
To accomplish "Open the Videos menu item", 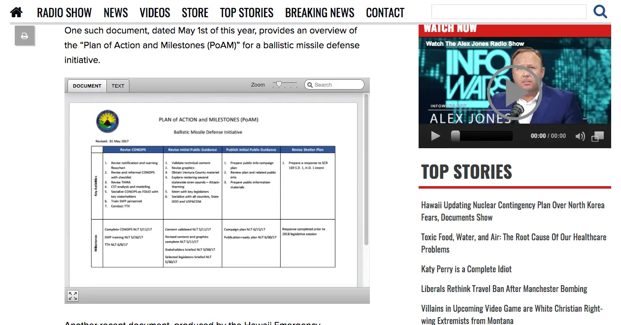I will point(155,13).
